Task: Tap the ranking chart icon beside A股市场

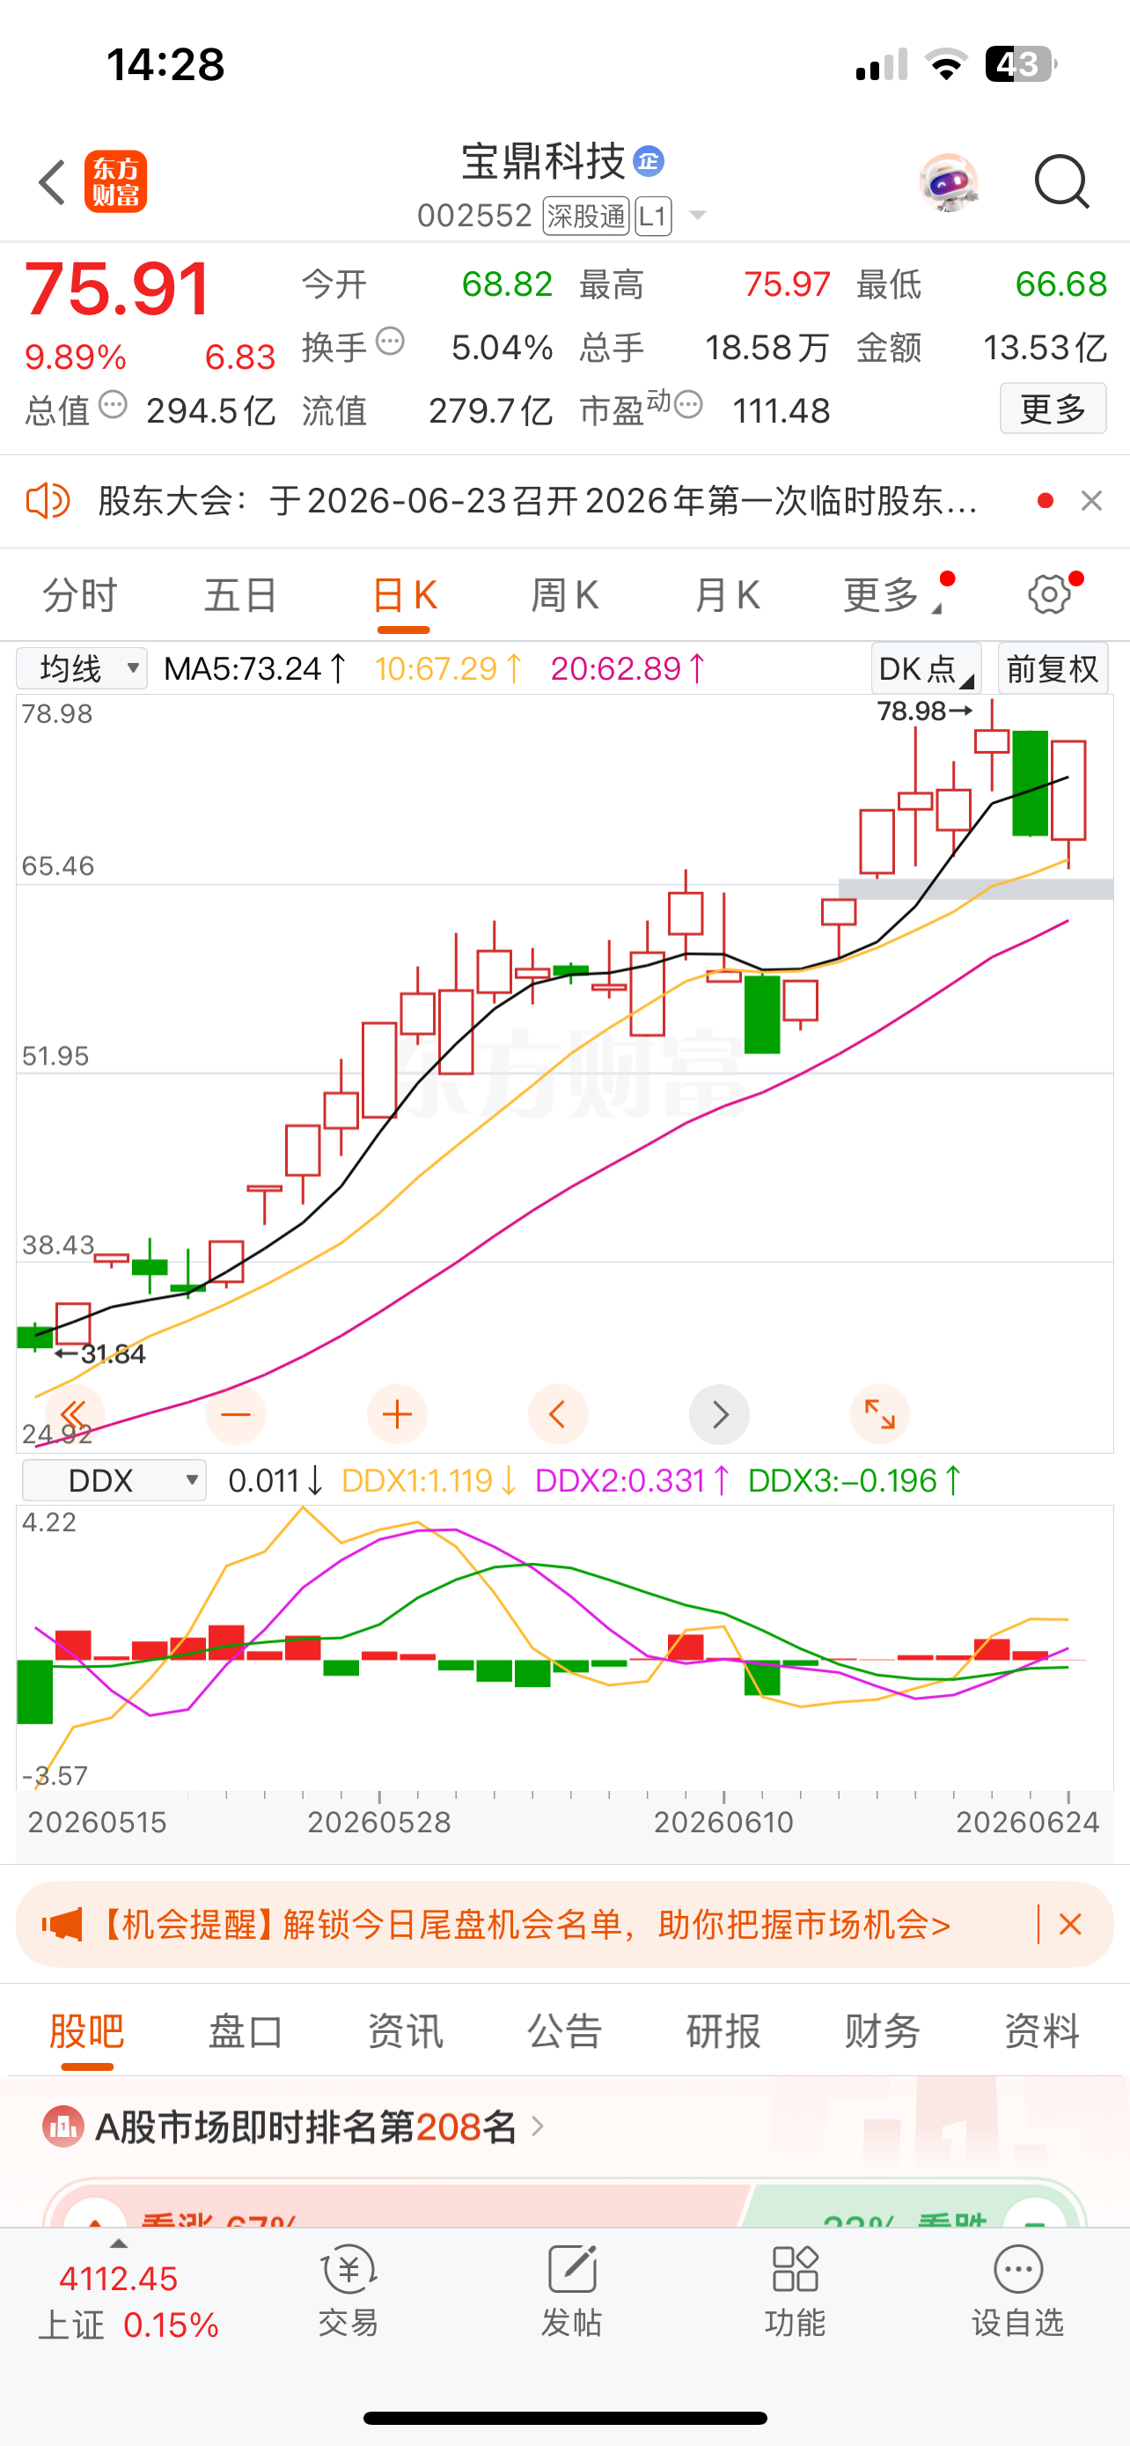Action: tap(63, 2127)
